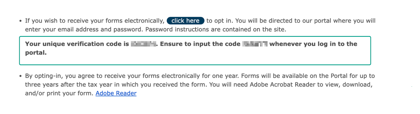Click the bullet before 'By opting-in'
This screenshot has width=420, height=114.
point(20,76)
